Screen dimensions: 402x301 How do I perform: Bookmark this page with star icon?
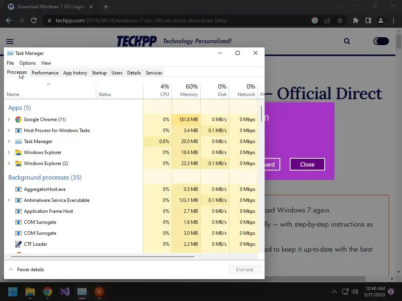pyautogui.click(x=340, y=20)
